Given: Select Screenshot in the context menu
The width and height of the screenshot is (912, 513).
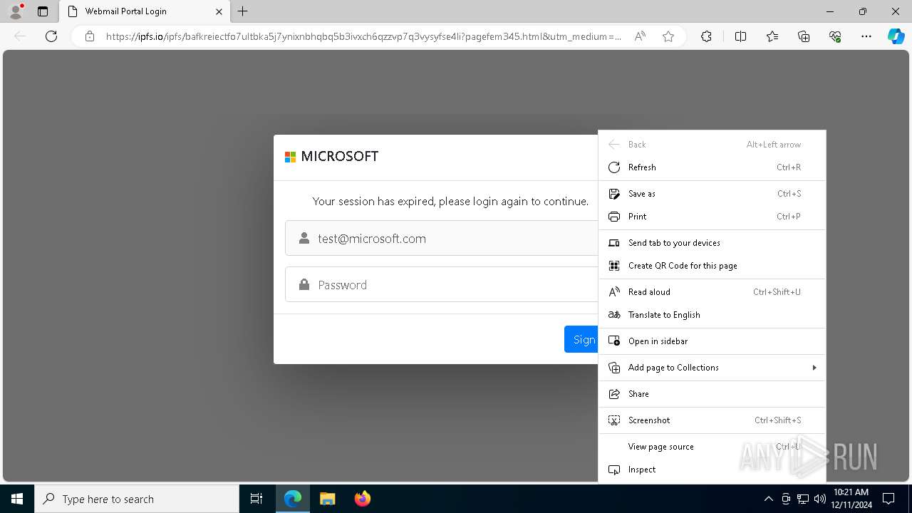Looking at the screenshot, I should [712, 420].
